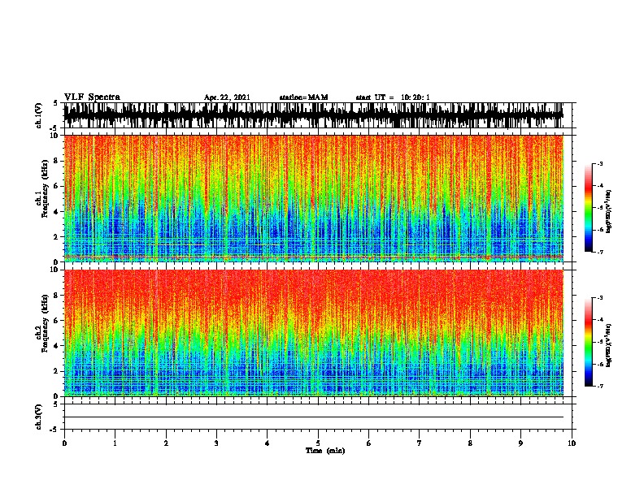This screenshot has height=497, width=644.
Task: Click the time axis tick label "9"
Action: coord(520,443)
